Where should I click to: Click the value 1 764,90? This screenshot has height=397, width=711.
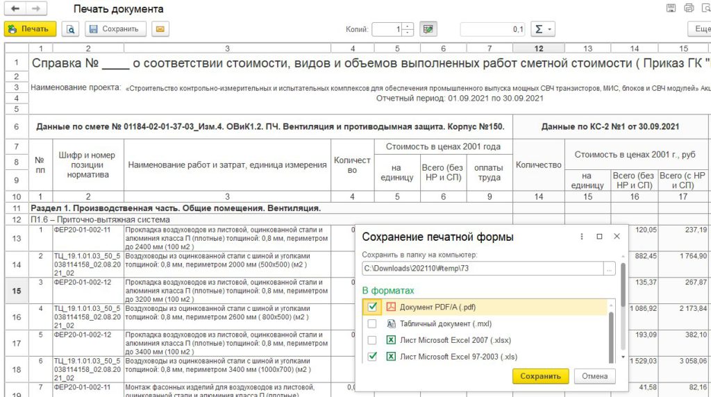point(693,256)
